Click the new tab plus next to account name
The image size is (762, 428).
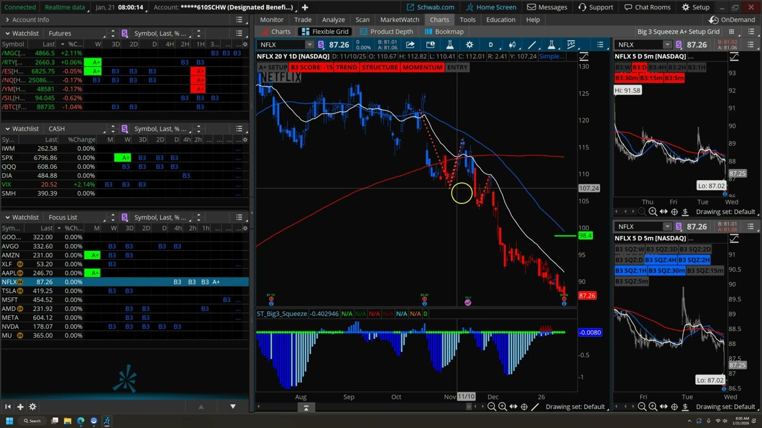pos(304,7)
